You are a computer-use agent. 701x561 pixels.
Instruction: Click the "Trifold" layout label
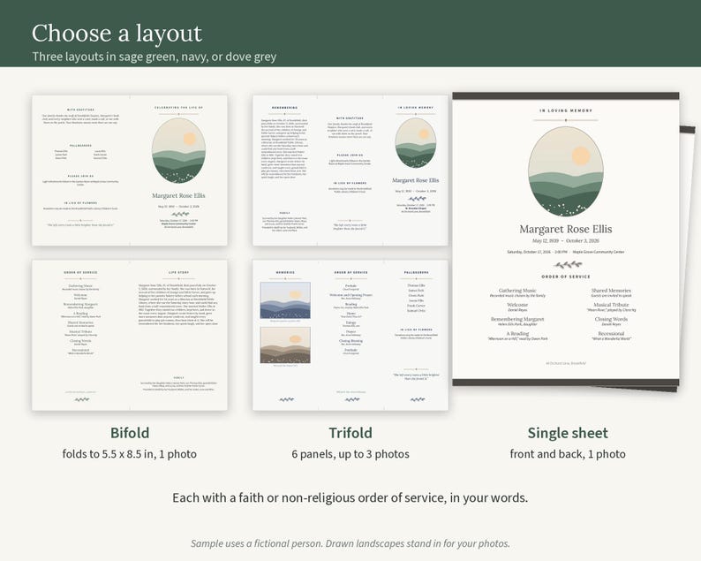pyautogui.click(x=350, y=433)
